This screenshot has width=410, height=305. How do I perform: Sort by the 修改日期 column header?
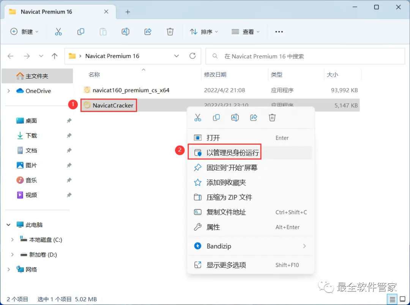(x=215, y=74)
